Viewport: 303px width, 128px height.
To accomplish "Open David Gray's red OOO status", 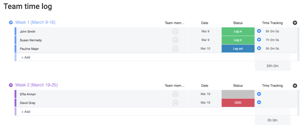I will (x=238, y=103).
